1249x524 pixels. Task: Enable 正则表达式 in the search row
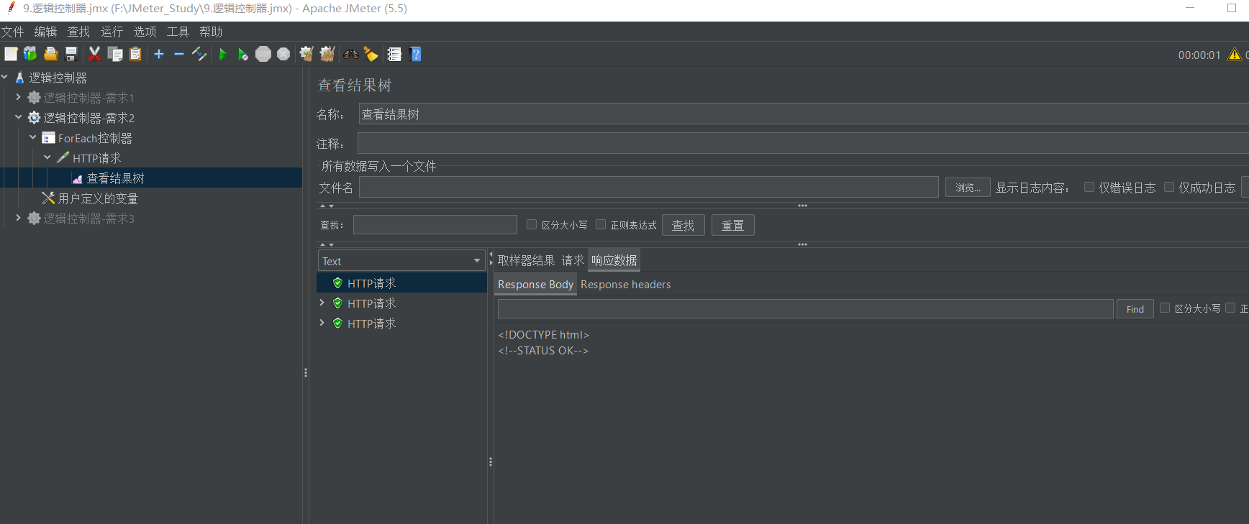(x=601, y=224)
